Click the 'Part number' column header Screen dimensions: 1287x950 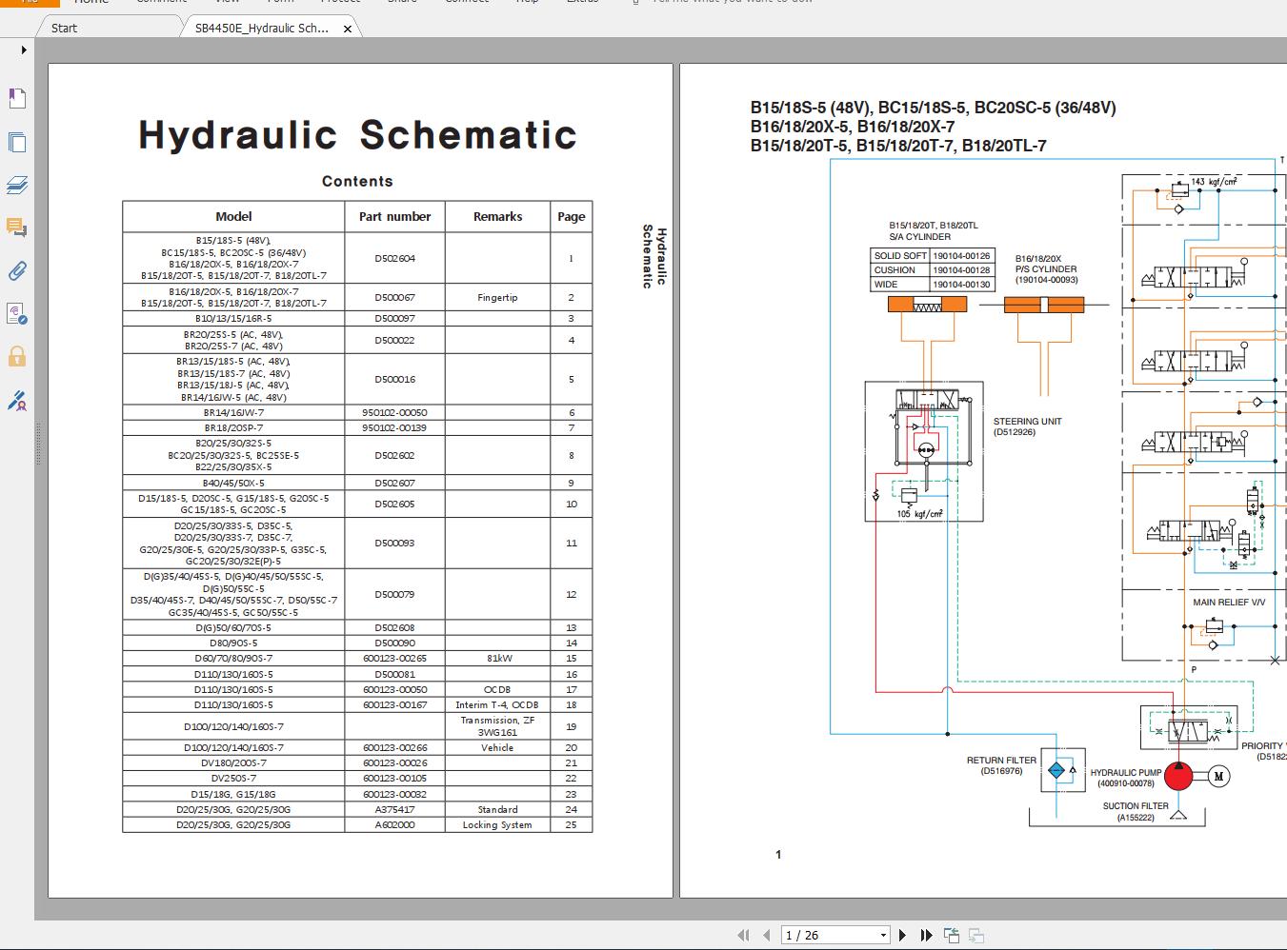tap(394, 216)
